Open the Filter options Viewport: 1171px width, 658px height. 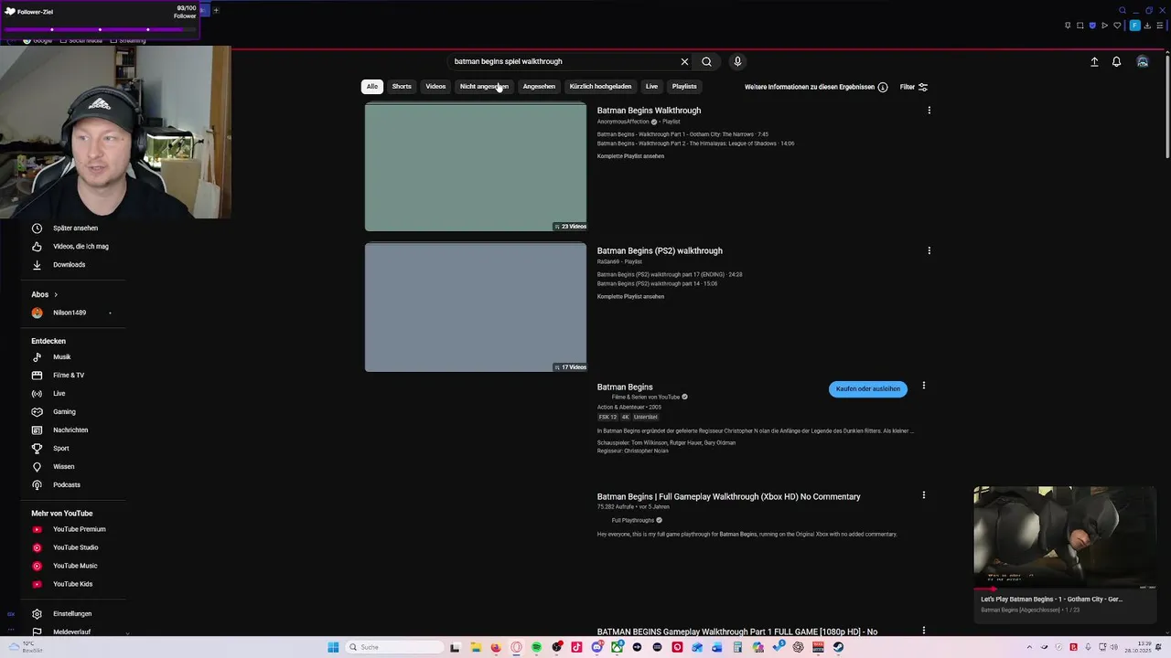coord(914,87)
